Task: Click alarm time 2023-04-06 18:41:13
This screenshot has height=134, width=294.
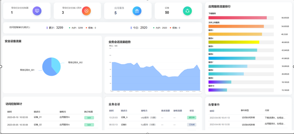Action: coord(219,118)
